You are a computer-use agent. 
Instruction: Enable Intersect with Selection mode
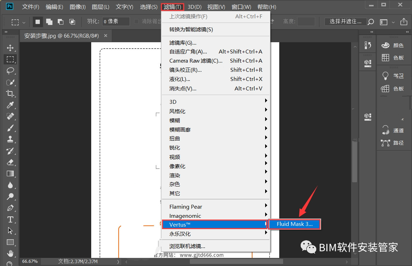click(72, 22)
